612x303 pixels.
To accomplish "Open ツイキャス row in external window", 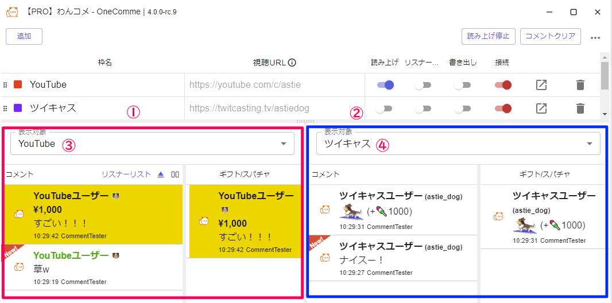I will 541,108.
